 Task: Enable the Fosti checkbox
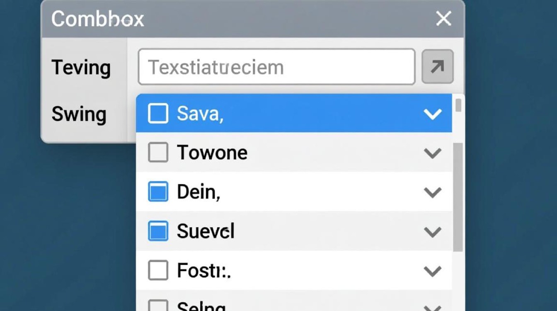[158, 270]
